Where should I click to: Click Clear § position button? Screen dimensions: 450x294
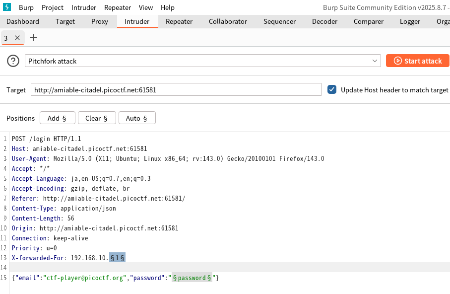click(96, 118)
